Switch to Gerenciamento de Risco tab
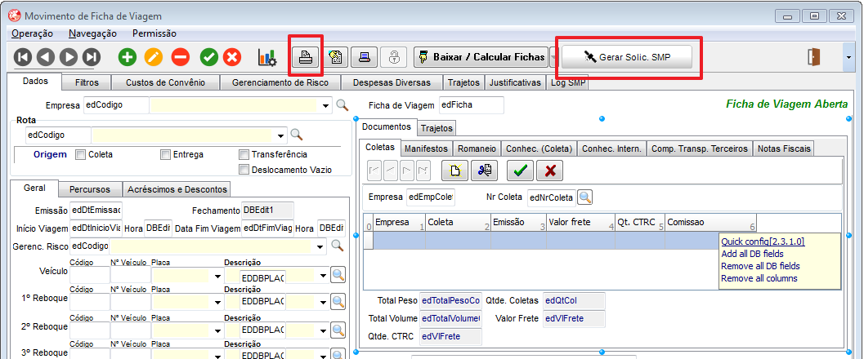This screenshot has height=359, width=864. [280, 82]
